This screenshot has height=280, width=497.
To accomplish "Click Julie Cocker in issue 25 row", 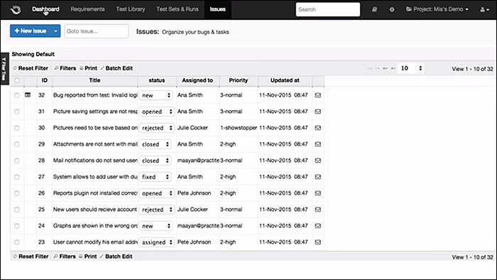I will (192, 210).
